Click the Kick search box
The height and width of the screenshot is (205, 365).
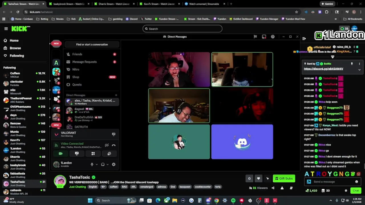point(182,29)
